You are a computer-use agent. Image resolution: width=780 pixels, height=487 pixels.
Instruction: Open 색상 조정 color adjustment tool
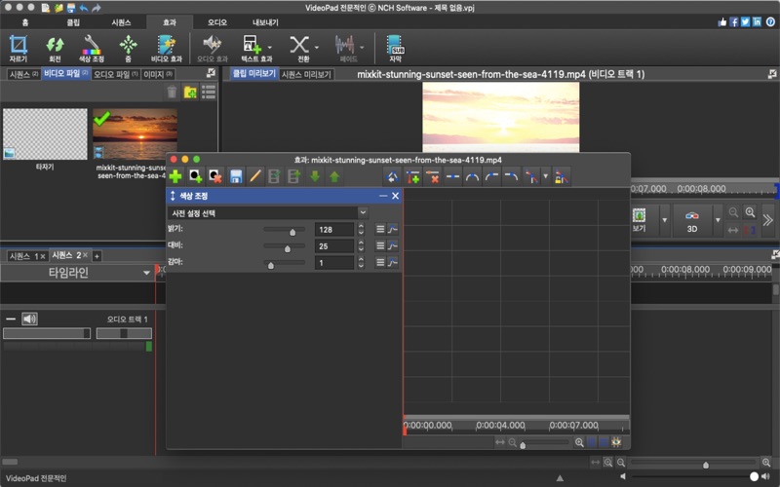click(x=92, y=47)
